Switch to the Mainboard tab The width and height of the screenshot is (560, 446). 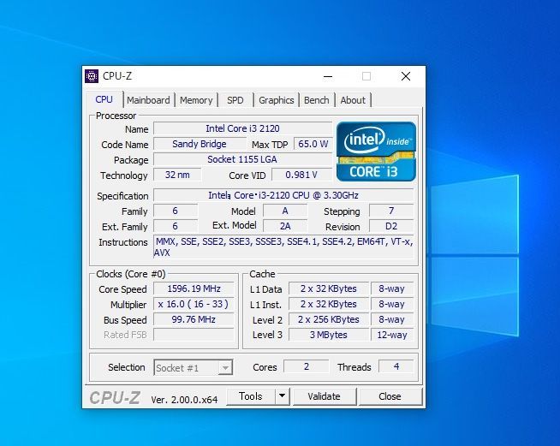click(x=148, y=100)
